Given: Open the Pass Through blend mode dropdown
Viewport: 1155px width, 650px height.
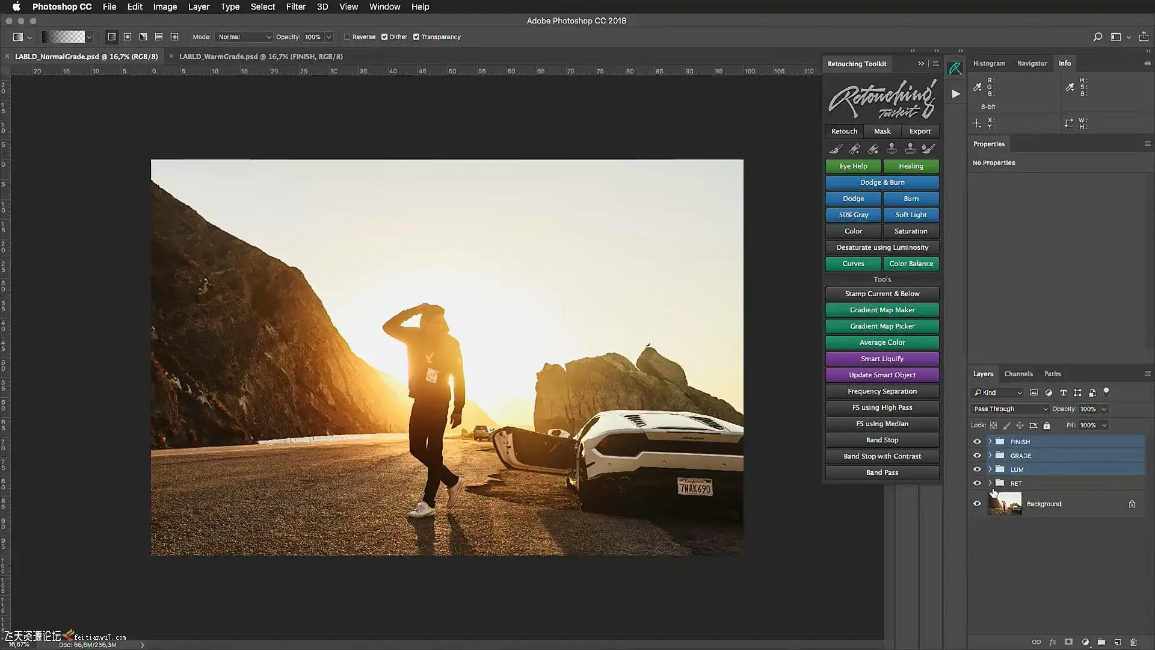Looking at the screenshot, I should coord(1010,409).
